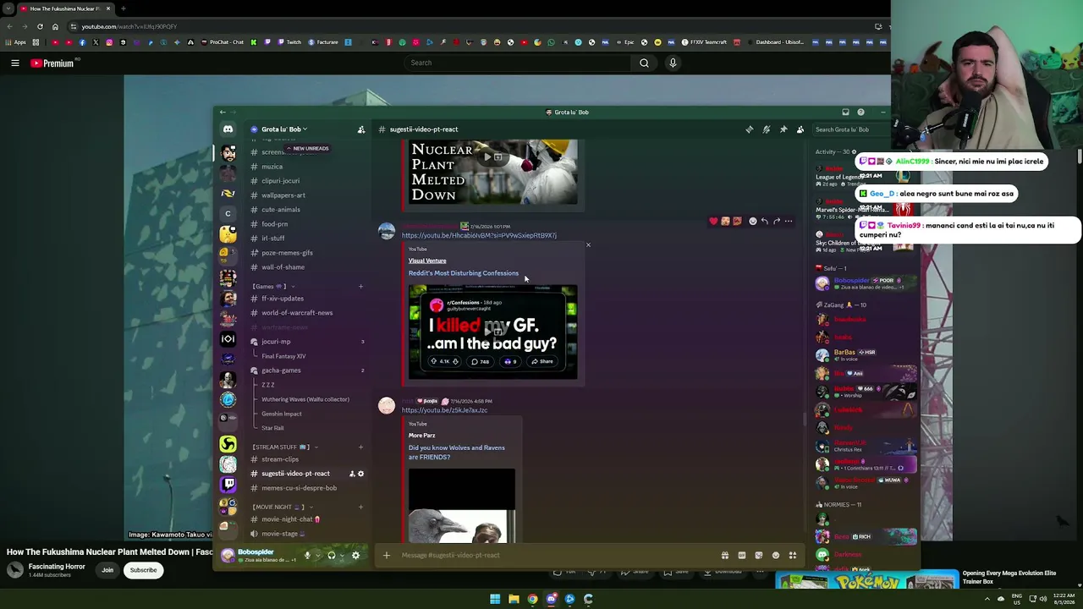Open Discord direct messages home icon

click(x=228, y=129)
